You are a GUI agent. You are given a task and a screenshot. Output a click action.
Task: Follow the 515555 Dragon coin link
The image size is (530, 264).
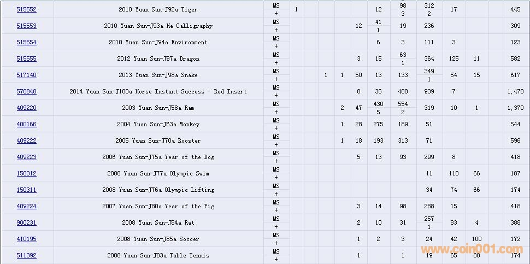(x=26, y=58)
